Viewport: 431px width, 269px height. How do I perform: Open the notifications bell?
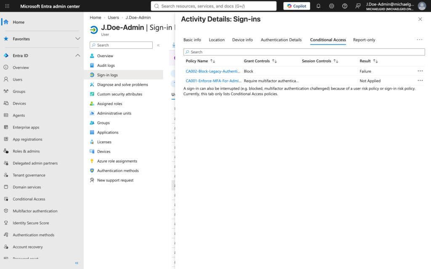point(318,6)
